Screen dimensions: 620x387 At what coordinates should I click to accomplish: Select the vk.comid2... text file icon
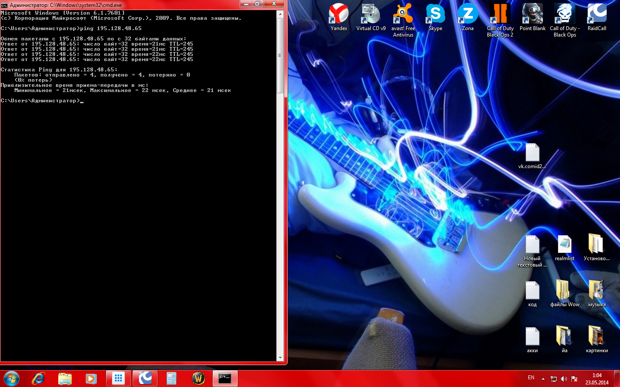pyautogui.click(x=532, y=156)
